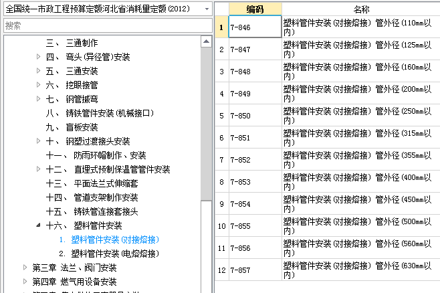
Task: Expand 第三章 法兰、阀门安装 chapter
Action: 25,267
